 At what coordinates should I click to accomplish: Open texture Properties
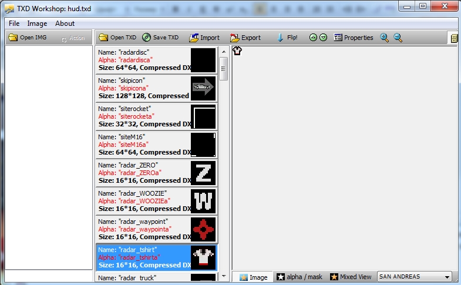353,38
